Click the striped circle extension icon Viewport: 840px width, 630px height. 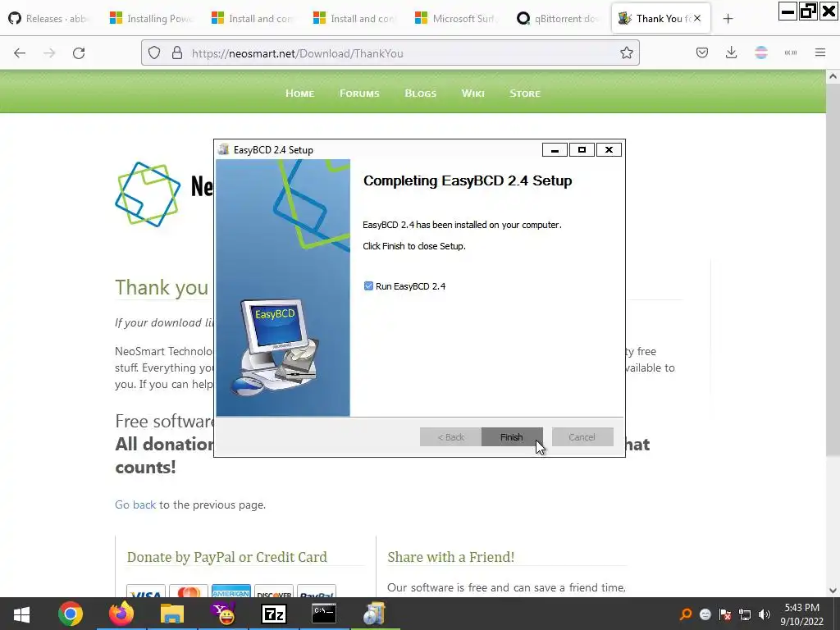point(760,52)
